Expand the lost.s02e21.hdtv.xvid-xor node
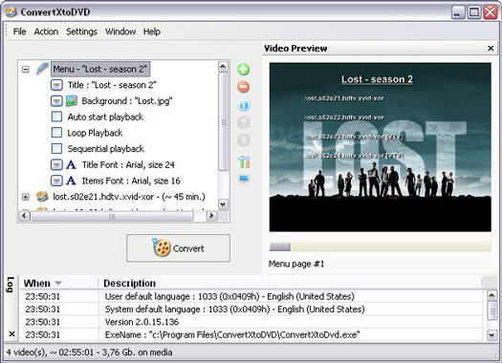The height and width of the screenshot is (363, 502). 25,197
